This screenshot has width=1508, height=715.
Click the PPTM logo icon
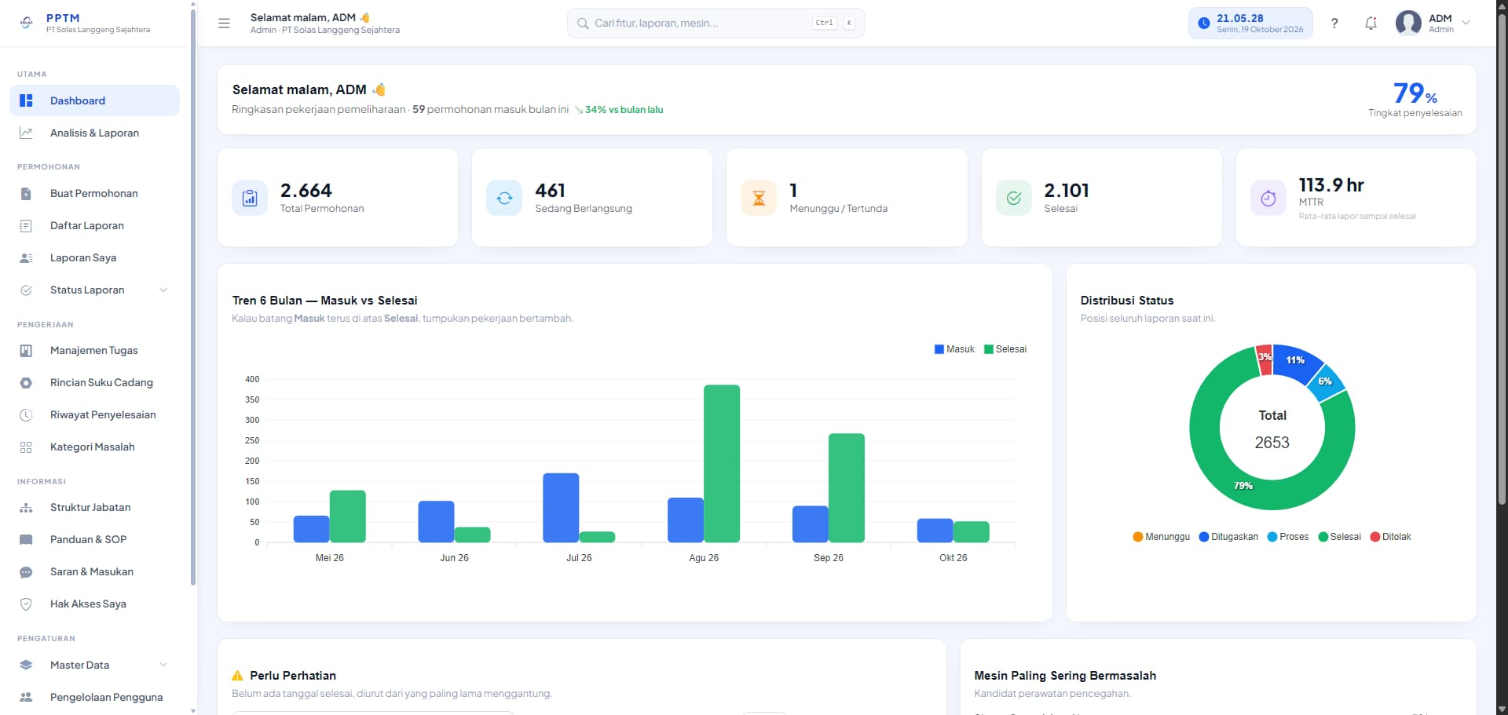click(x=27, y=23)
